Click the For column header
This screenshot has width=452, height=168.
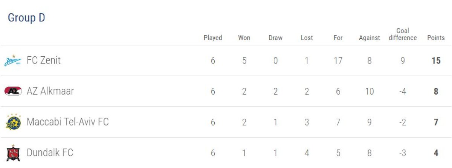click(338, 38)
